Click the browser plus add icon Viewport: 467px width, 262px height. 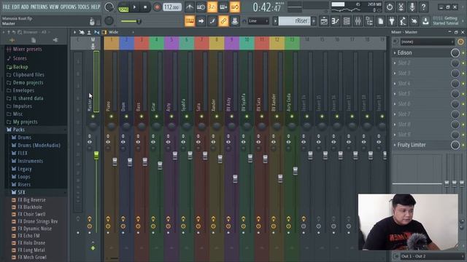(x=12, y=40)
